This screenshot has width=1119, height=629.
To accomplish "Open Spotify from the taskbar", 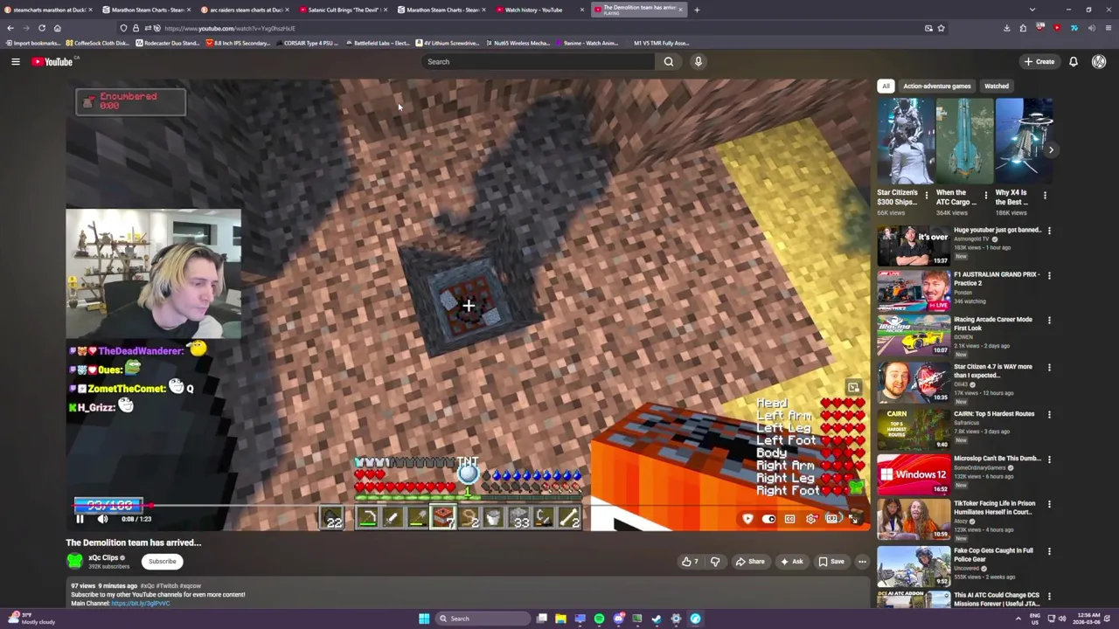I will point(599,619).
